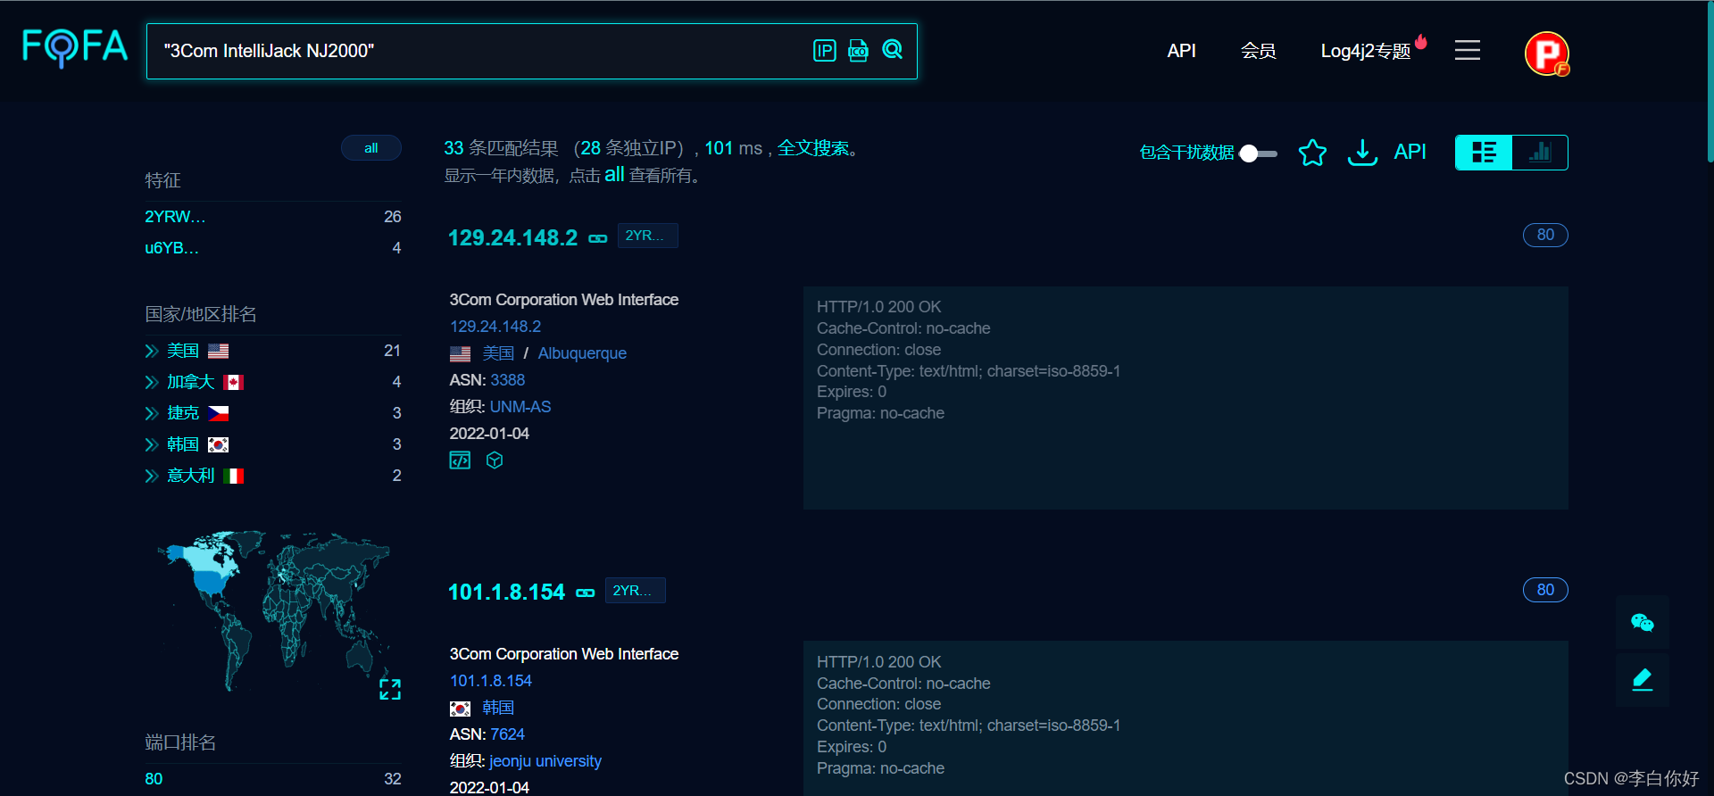Click port 80 badge for 101.1.8.154

coord(1545,590)
